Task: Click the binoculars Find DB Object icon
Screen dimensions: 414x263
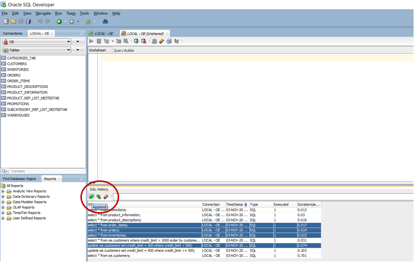Action: click(105, 22)
